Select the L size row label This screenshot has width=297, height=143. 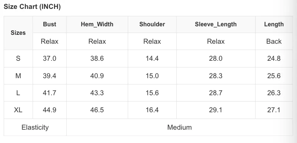18,93
